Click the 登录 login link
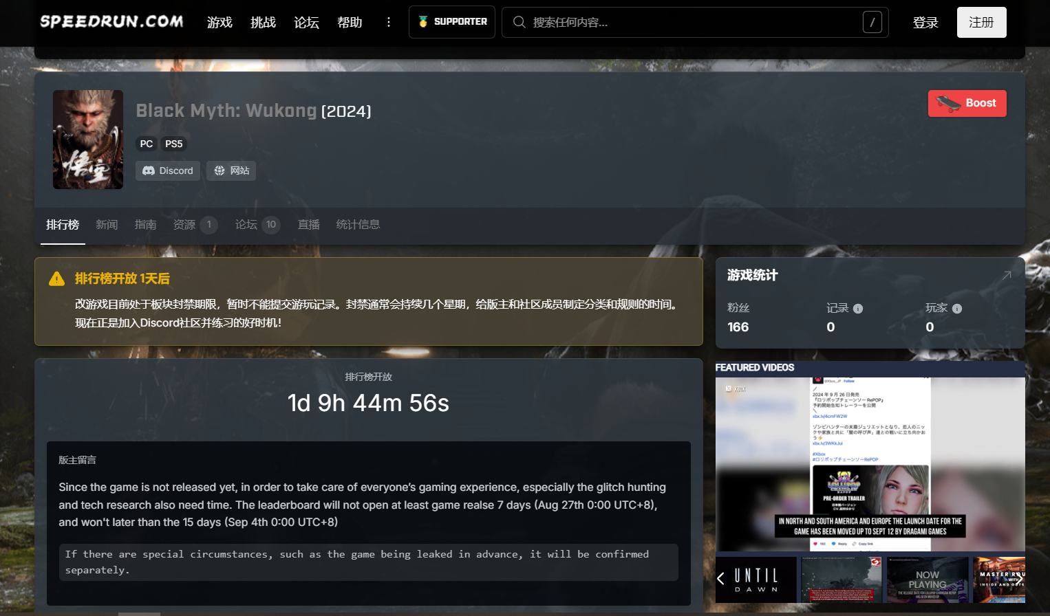This screenshot has height=616, width=1050. (925, 23)
